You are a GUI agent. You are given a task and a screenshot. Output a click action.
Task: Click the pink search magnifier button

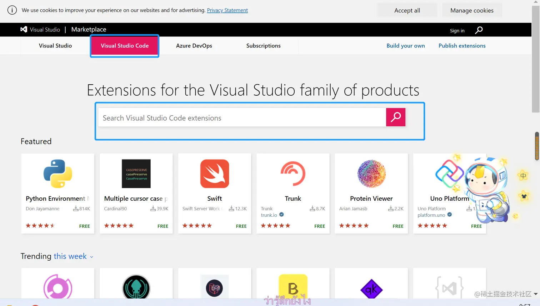pos(395,117)
